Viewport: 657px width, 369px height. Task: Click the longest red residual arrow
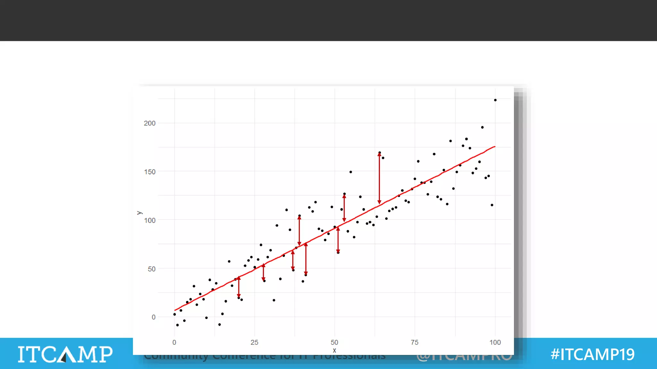(379, 178)
